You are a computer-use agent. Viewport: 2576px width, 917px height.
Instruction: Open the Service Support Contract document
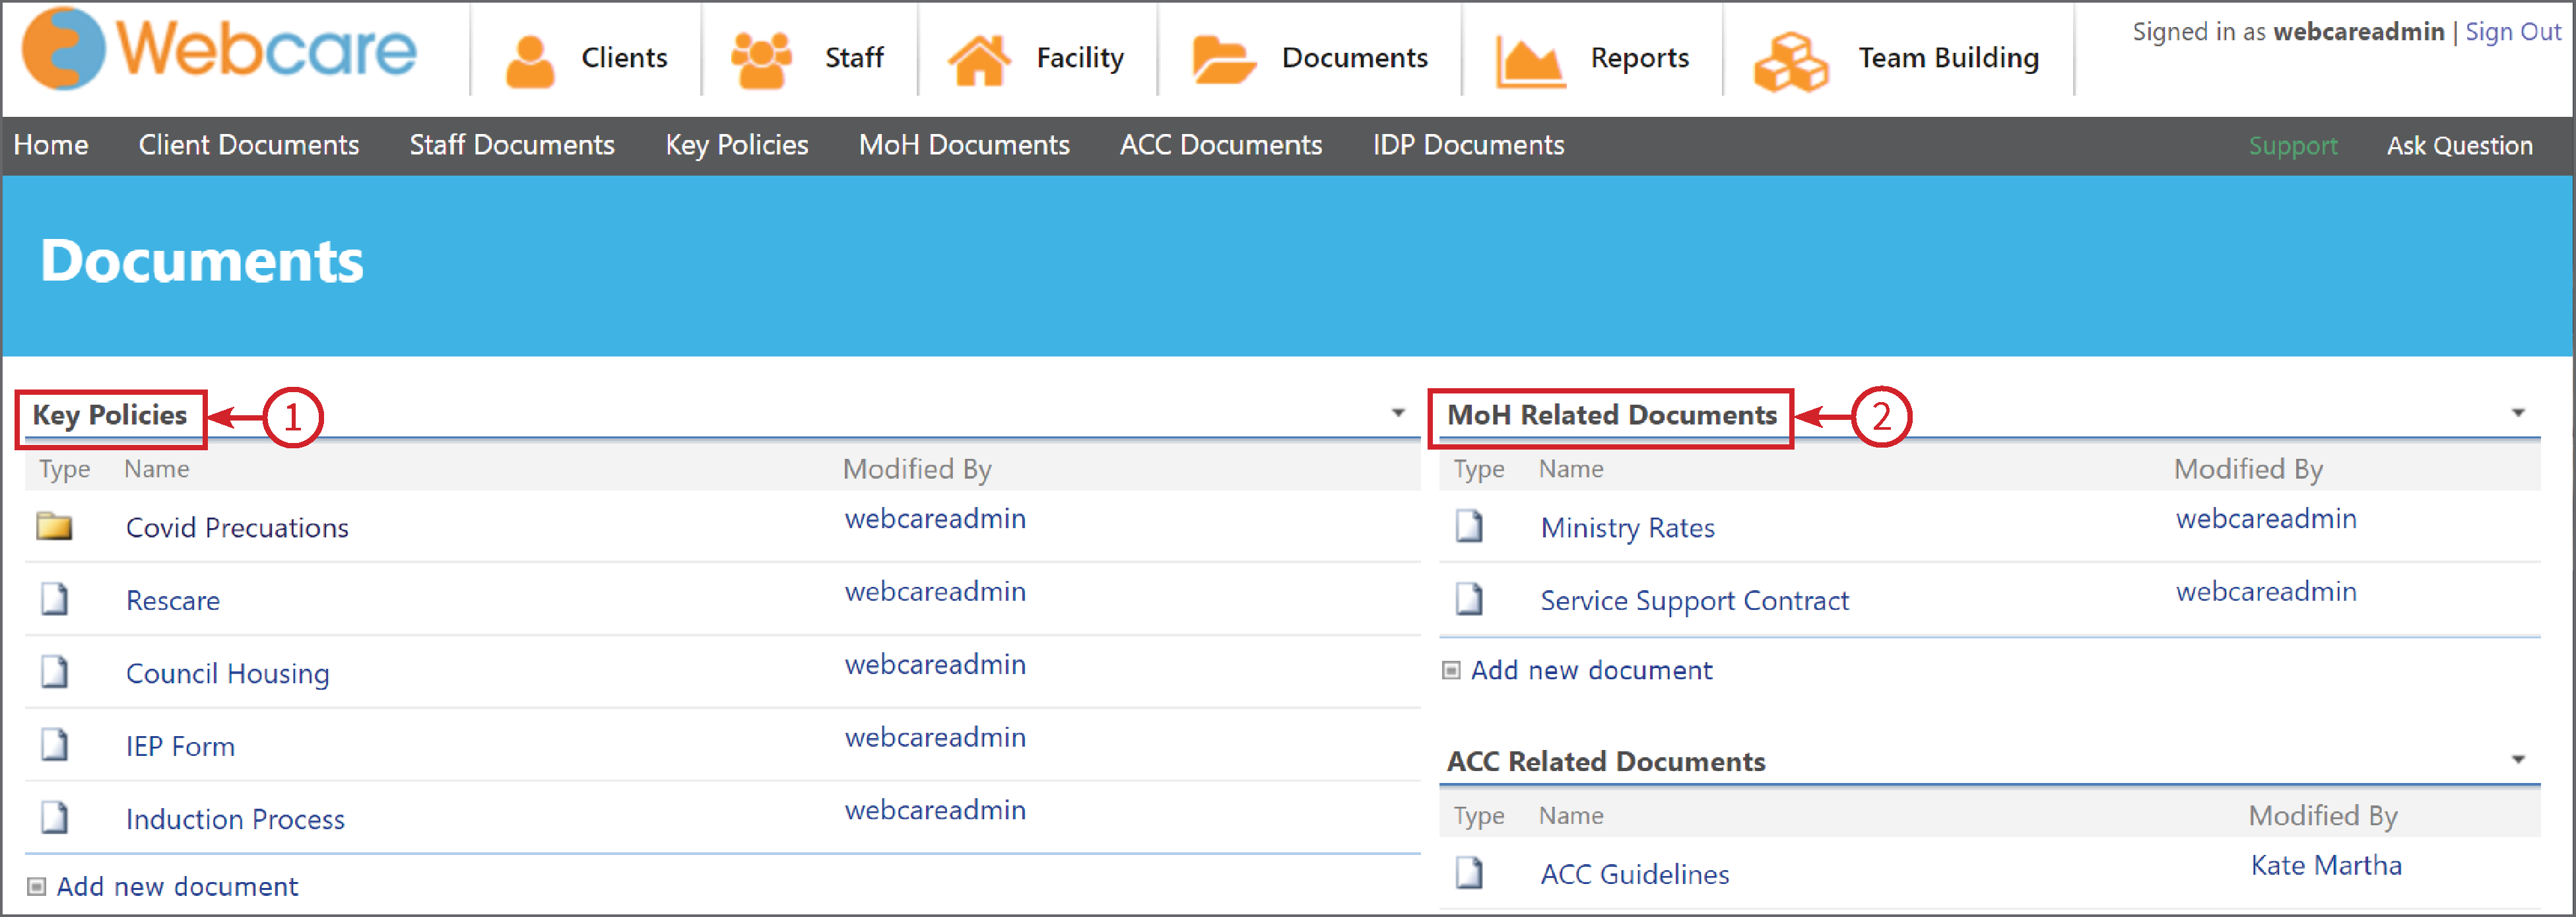coord(1694,600)
